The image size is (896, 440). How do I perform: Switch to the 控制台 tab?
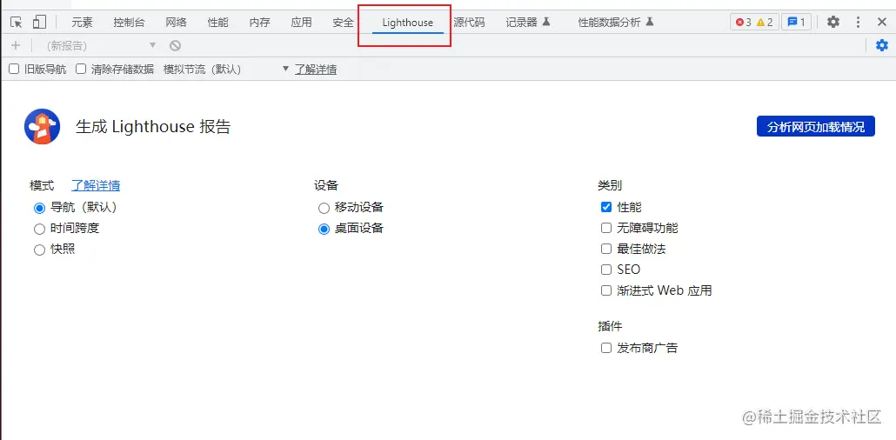click(129, 23)
